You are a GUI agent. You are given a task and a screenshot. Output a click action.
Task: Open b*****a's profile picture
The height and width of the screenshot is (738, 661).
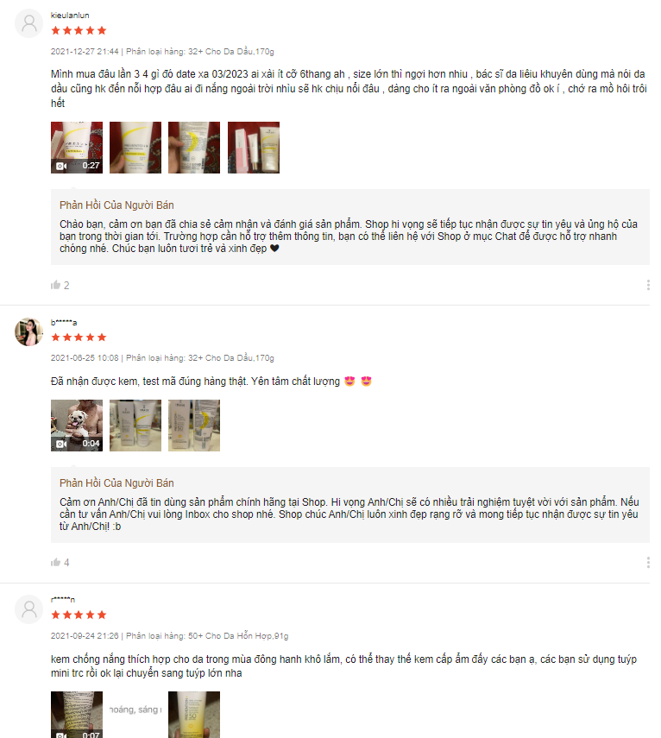29,331
